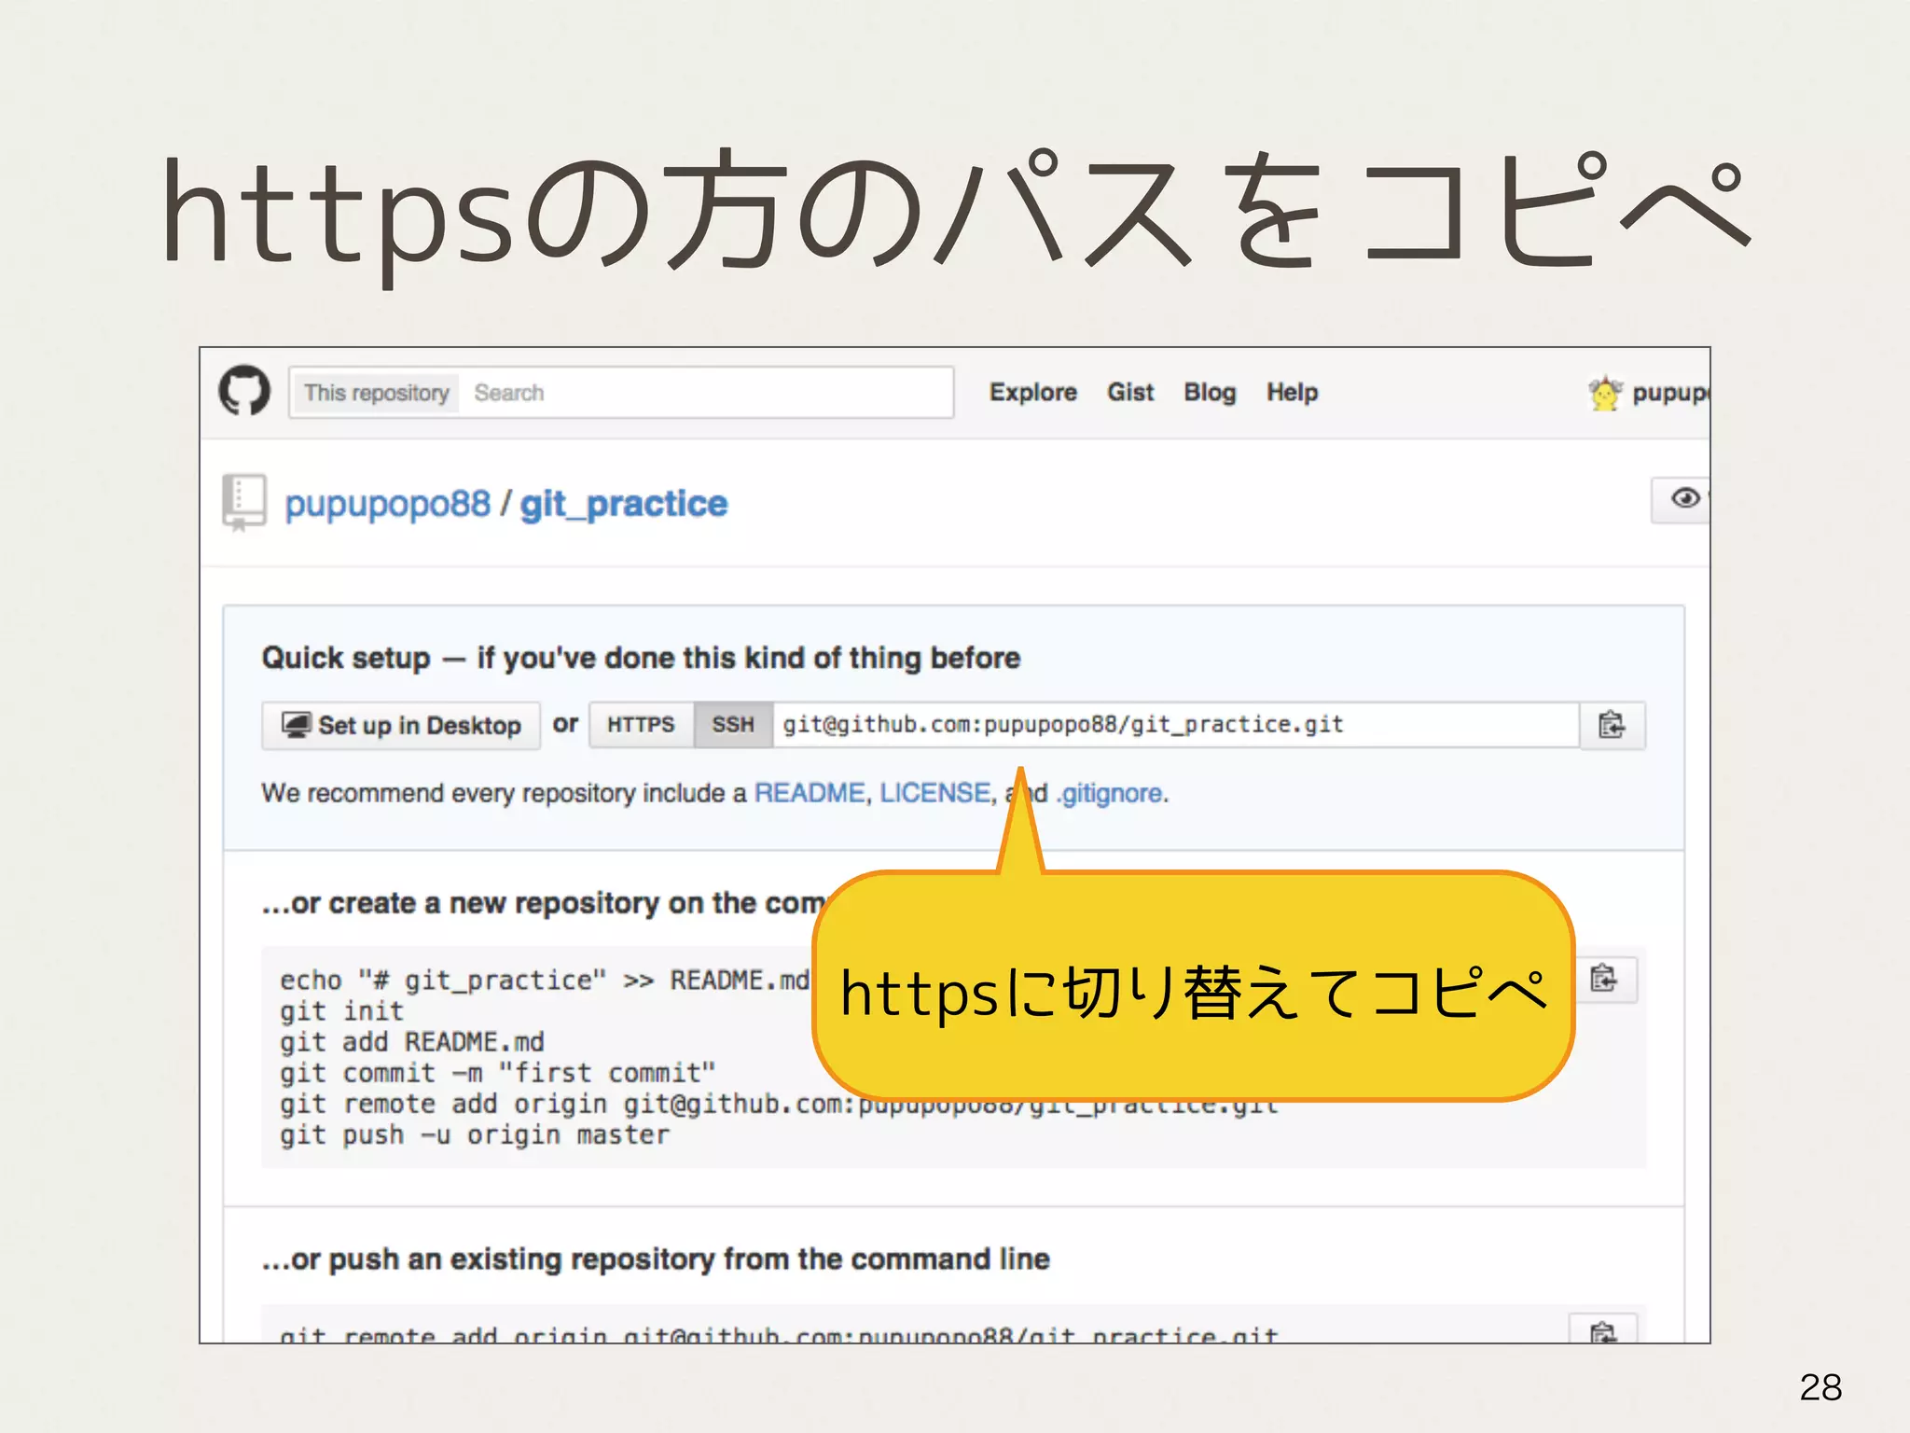The width and height of the screenshot is (1910, 1433).
Task: Click the pupupopo88 user avatar icon
Action: (1604, 393)
